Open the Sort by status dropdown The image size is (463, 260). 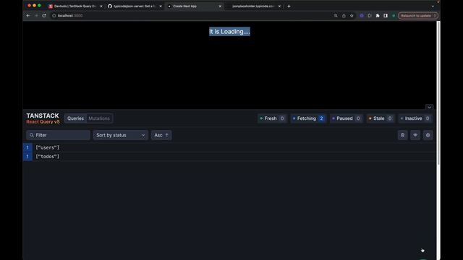[x=121, y=135]
